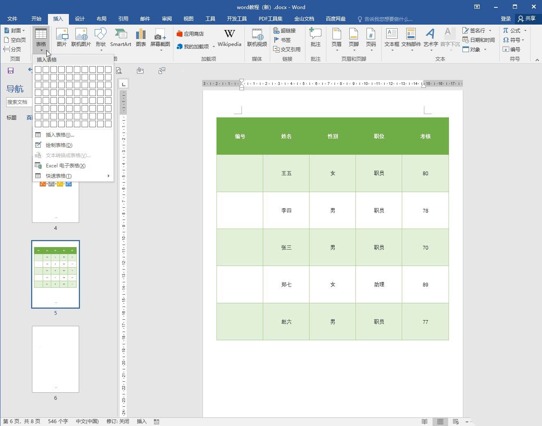Viewport: 542px width, 426px height.
Task: Open the 形状 shapes dropdown
Action: [100, 40]
